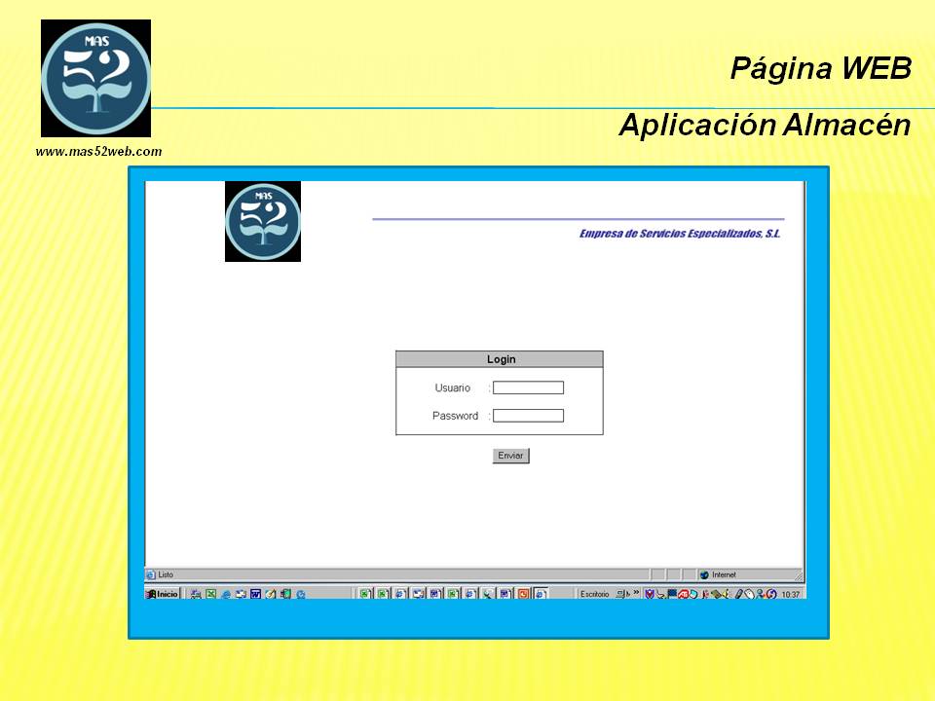Open Word from the quick launch bar
Viewport: 935px width, 701px height.
255,594
